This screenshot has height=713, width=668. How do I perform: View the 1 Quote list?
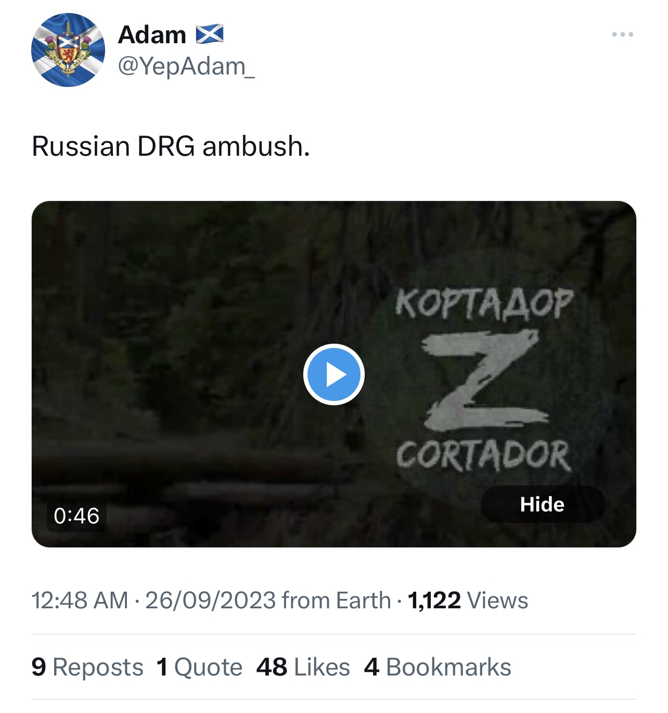(199, 667)
